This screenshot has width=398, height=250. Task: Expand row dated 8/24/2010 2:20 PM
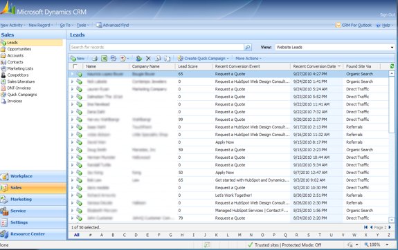point(72,218)
